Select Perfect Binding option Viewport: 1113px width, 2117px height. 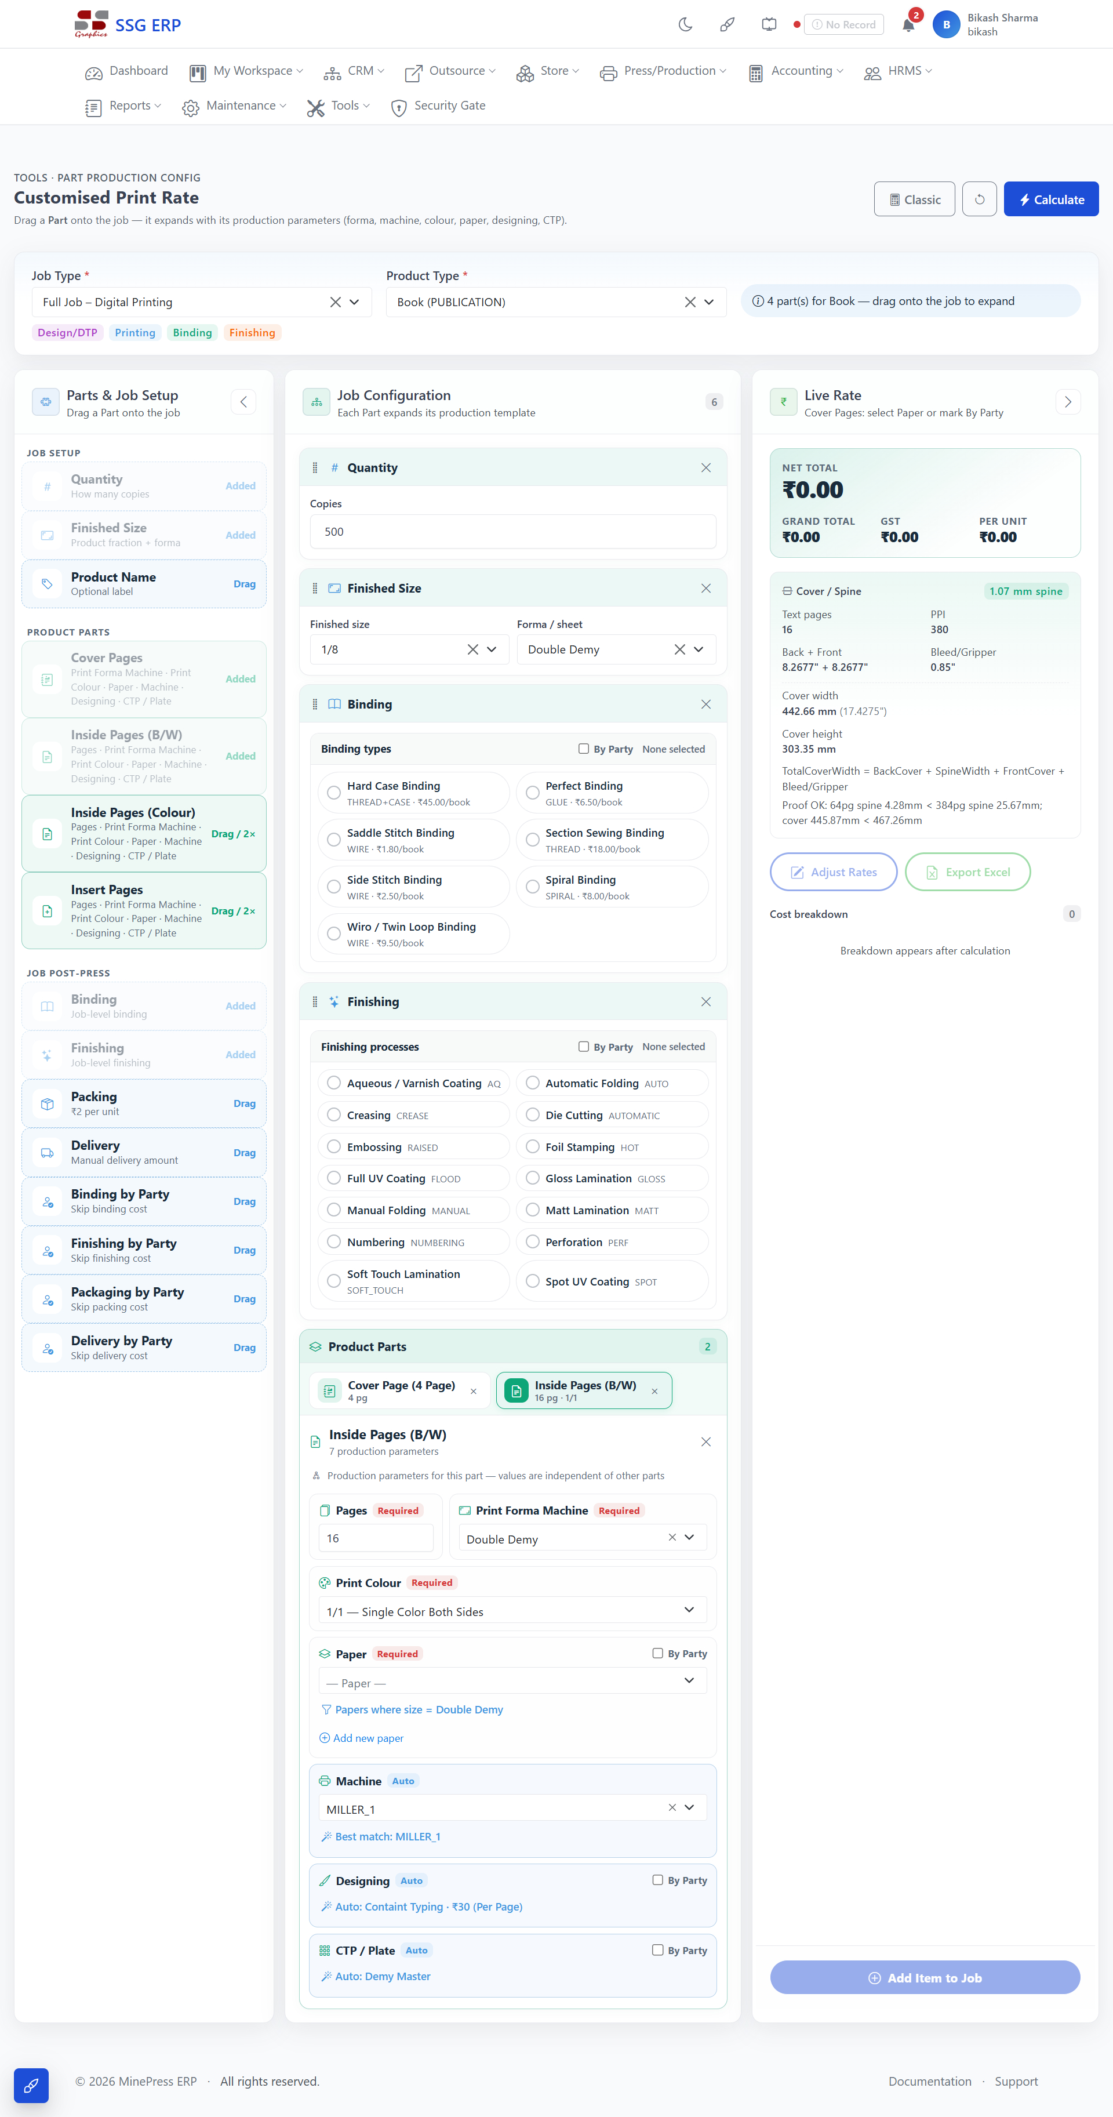[x=612, y=793]
